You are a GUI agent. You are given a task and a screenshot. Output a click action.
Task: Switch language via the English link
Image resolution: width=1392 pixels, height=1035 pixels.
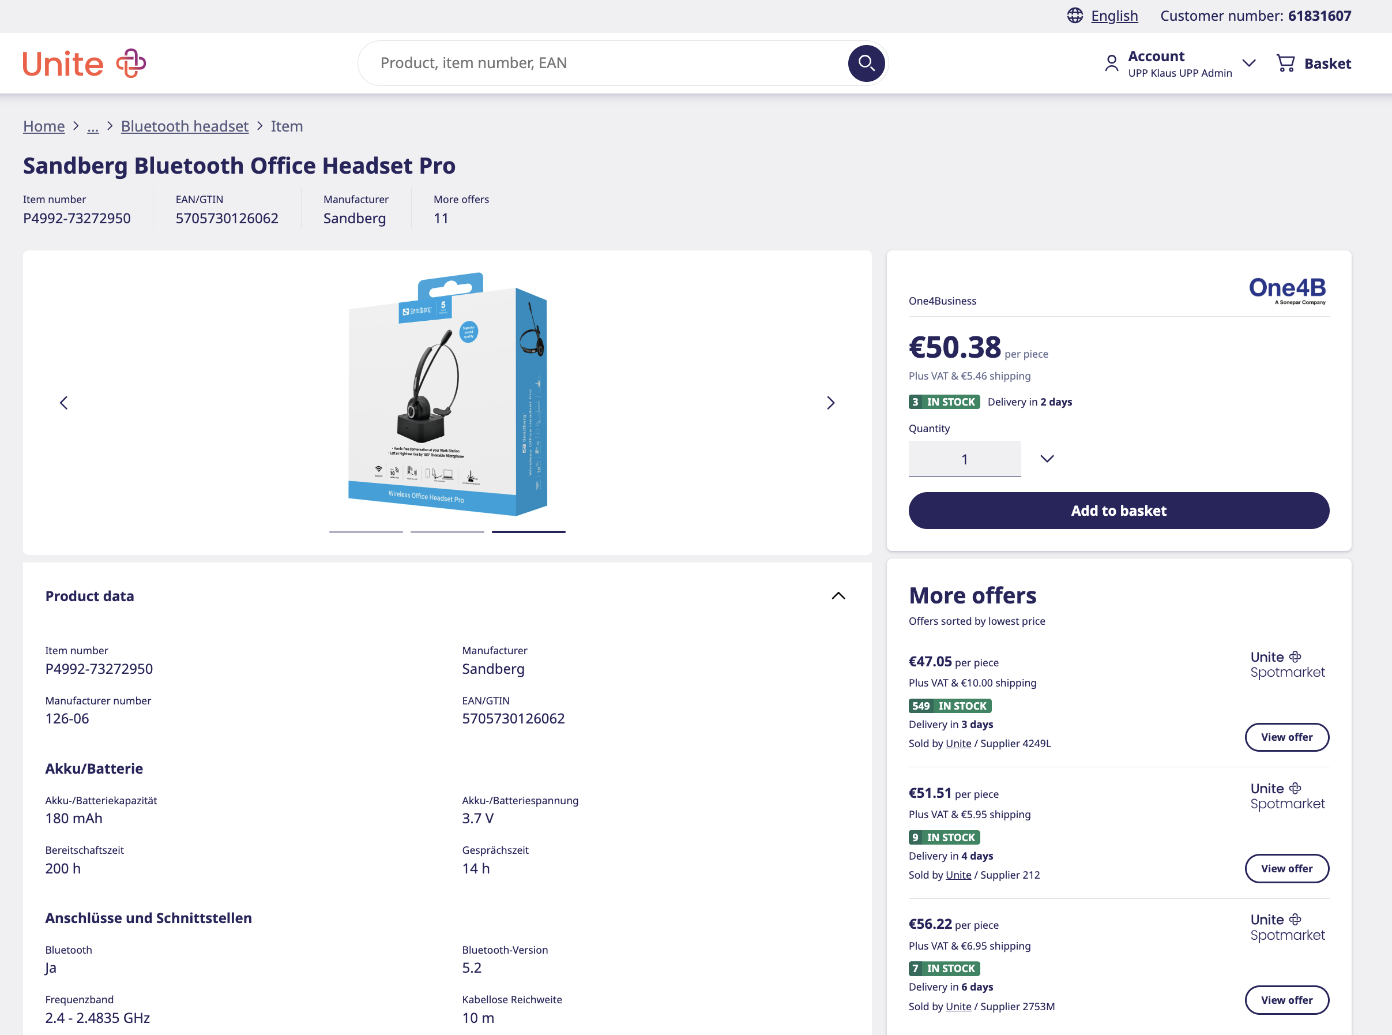point(1114,16)
